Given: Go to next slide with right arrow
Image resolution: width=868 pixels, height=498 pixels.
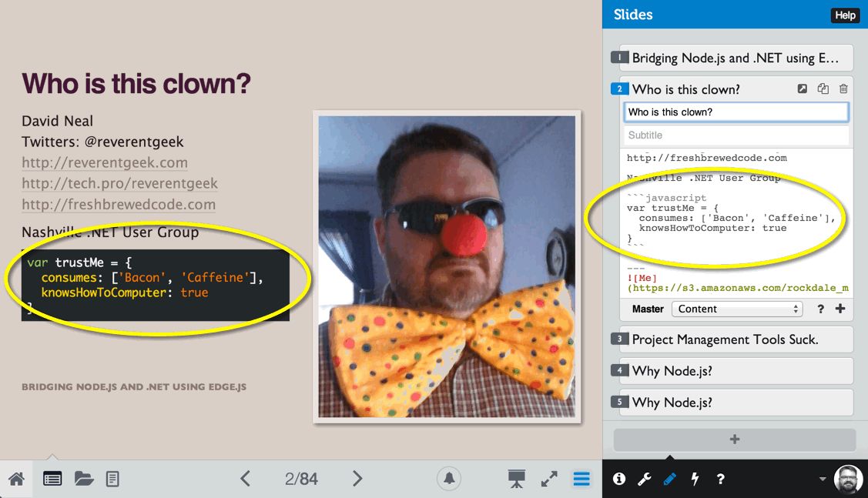Looking at the screenshot, I should (357, 479).
